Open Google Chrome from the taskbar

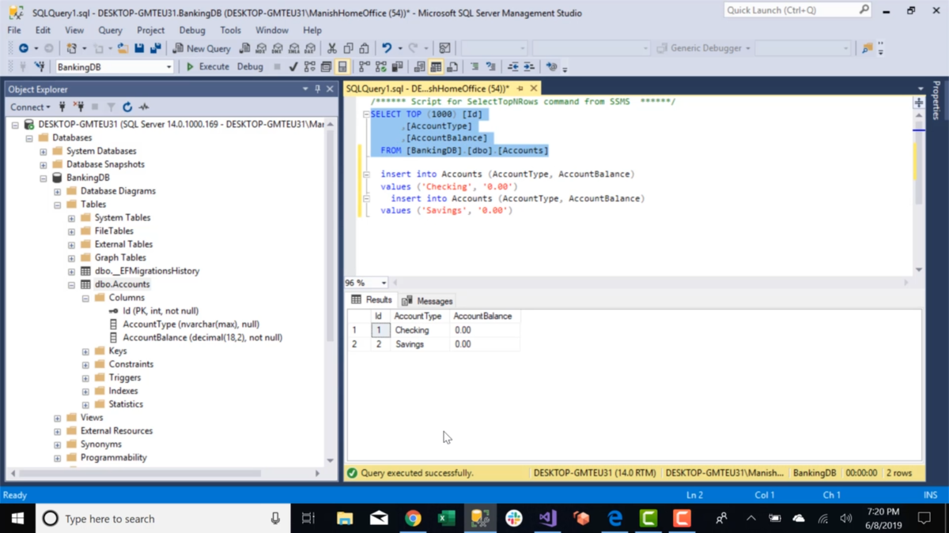tap(413, 518)
